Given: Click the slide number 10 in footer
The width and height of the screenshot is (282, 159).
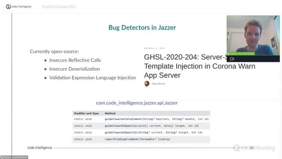Looking at the screenshot, I should coord(251,148).
